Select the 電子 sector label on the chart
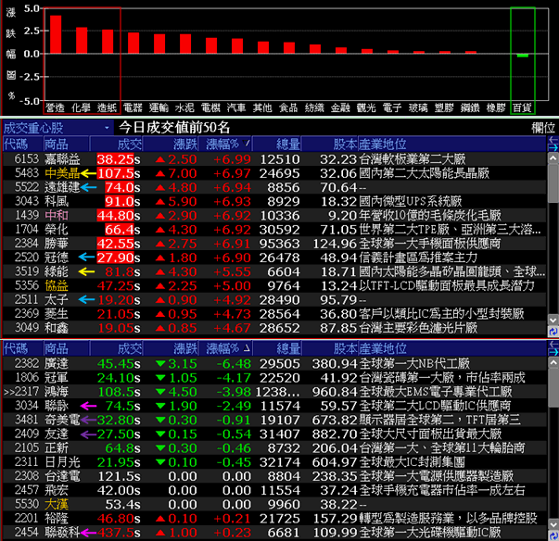The height and width of the screenshot is (541, 559). [x=392, y=107]
